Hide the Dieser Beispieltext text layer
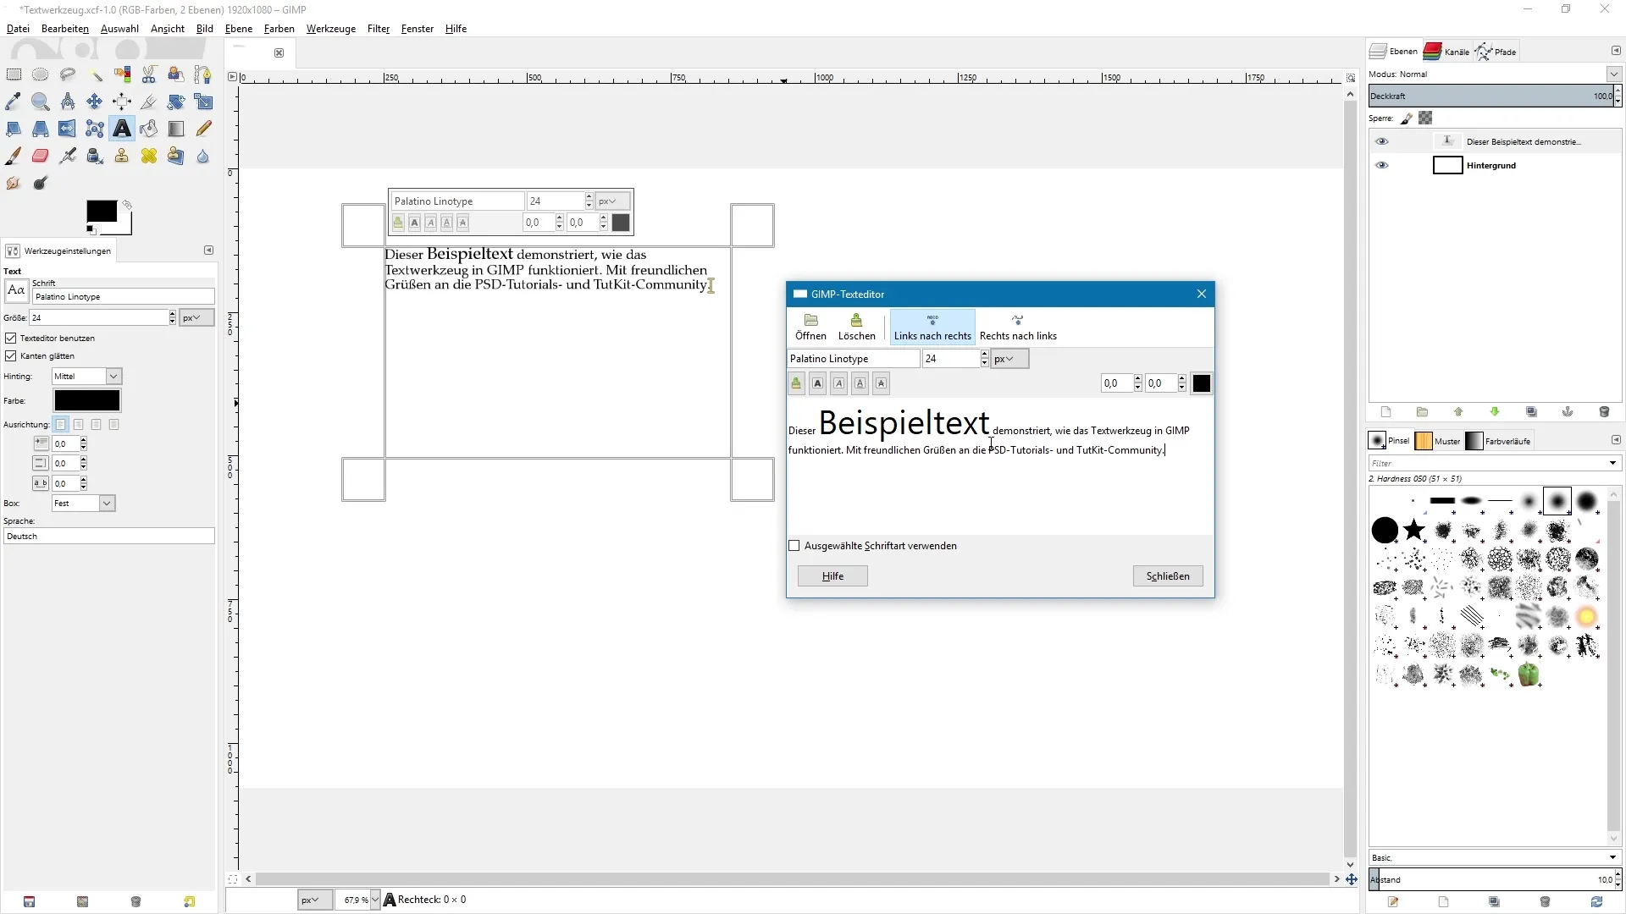The image size is (1626, 914). (x=1382, y=141)
